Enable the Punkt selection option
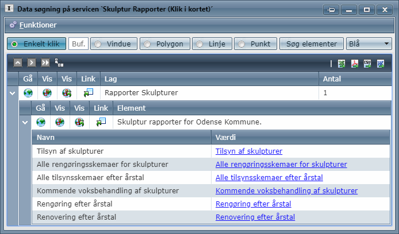The height and width of the screenshot is (234, 399). [256, 44]
